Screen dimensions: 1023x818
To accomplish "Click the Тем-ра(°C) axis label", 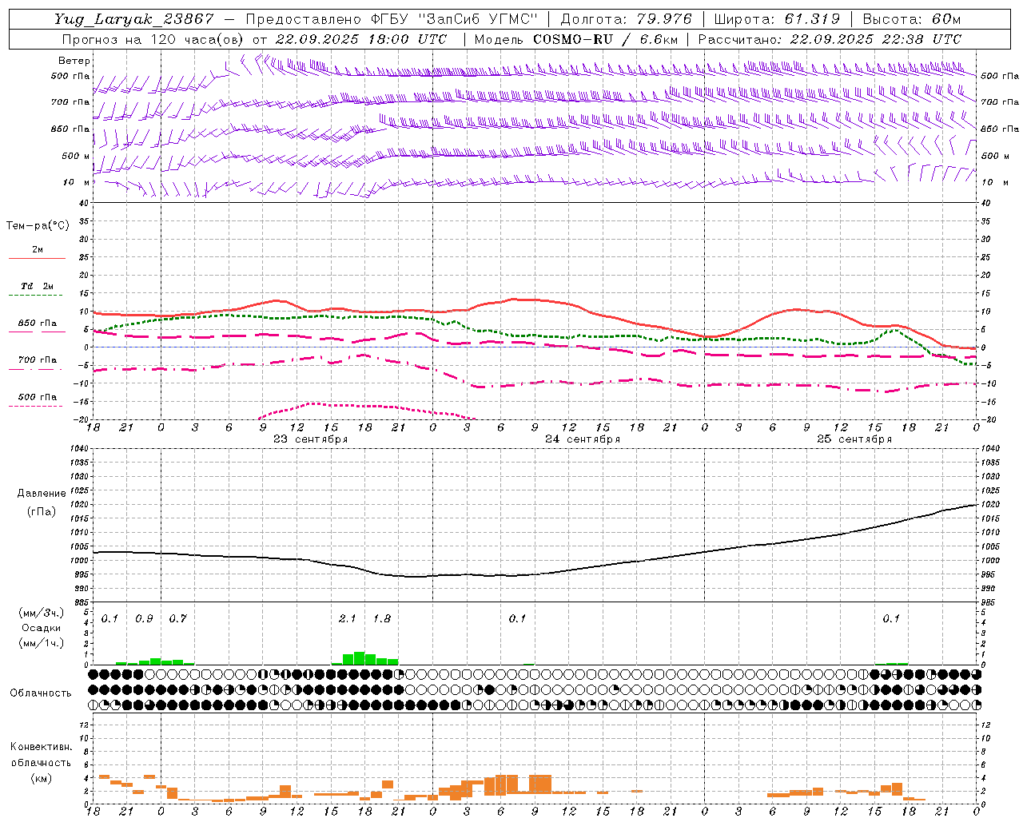I will pyautogui.click(x=38, y=226).
